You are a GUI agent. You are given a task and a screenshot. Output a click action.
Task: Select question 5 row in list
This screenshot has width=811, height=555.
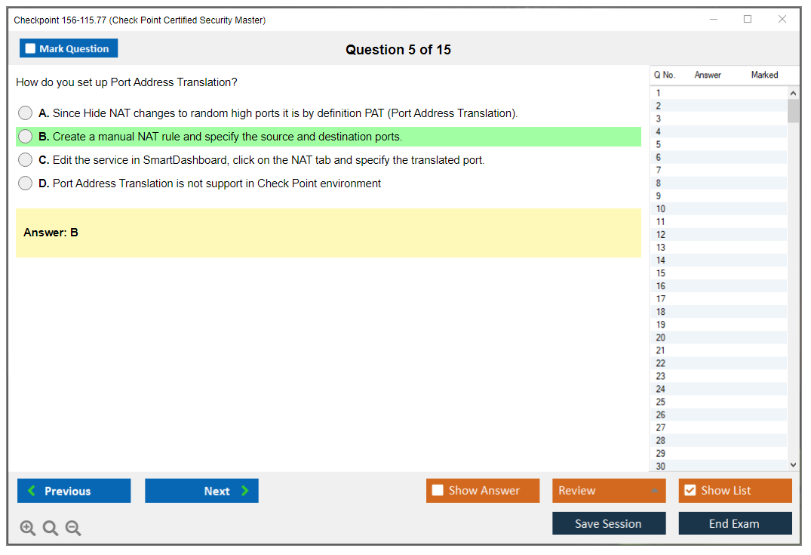[x=659, y=144]
